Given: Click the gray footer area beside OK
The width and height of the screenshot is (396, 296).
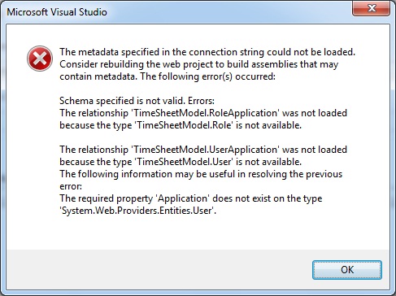Looking at the screenshot, I should pos(159,270).
